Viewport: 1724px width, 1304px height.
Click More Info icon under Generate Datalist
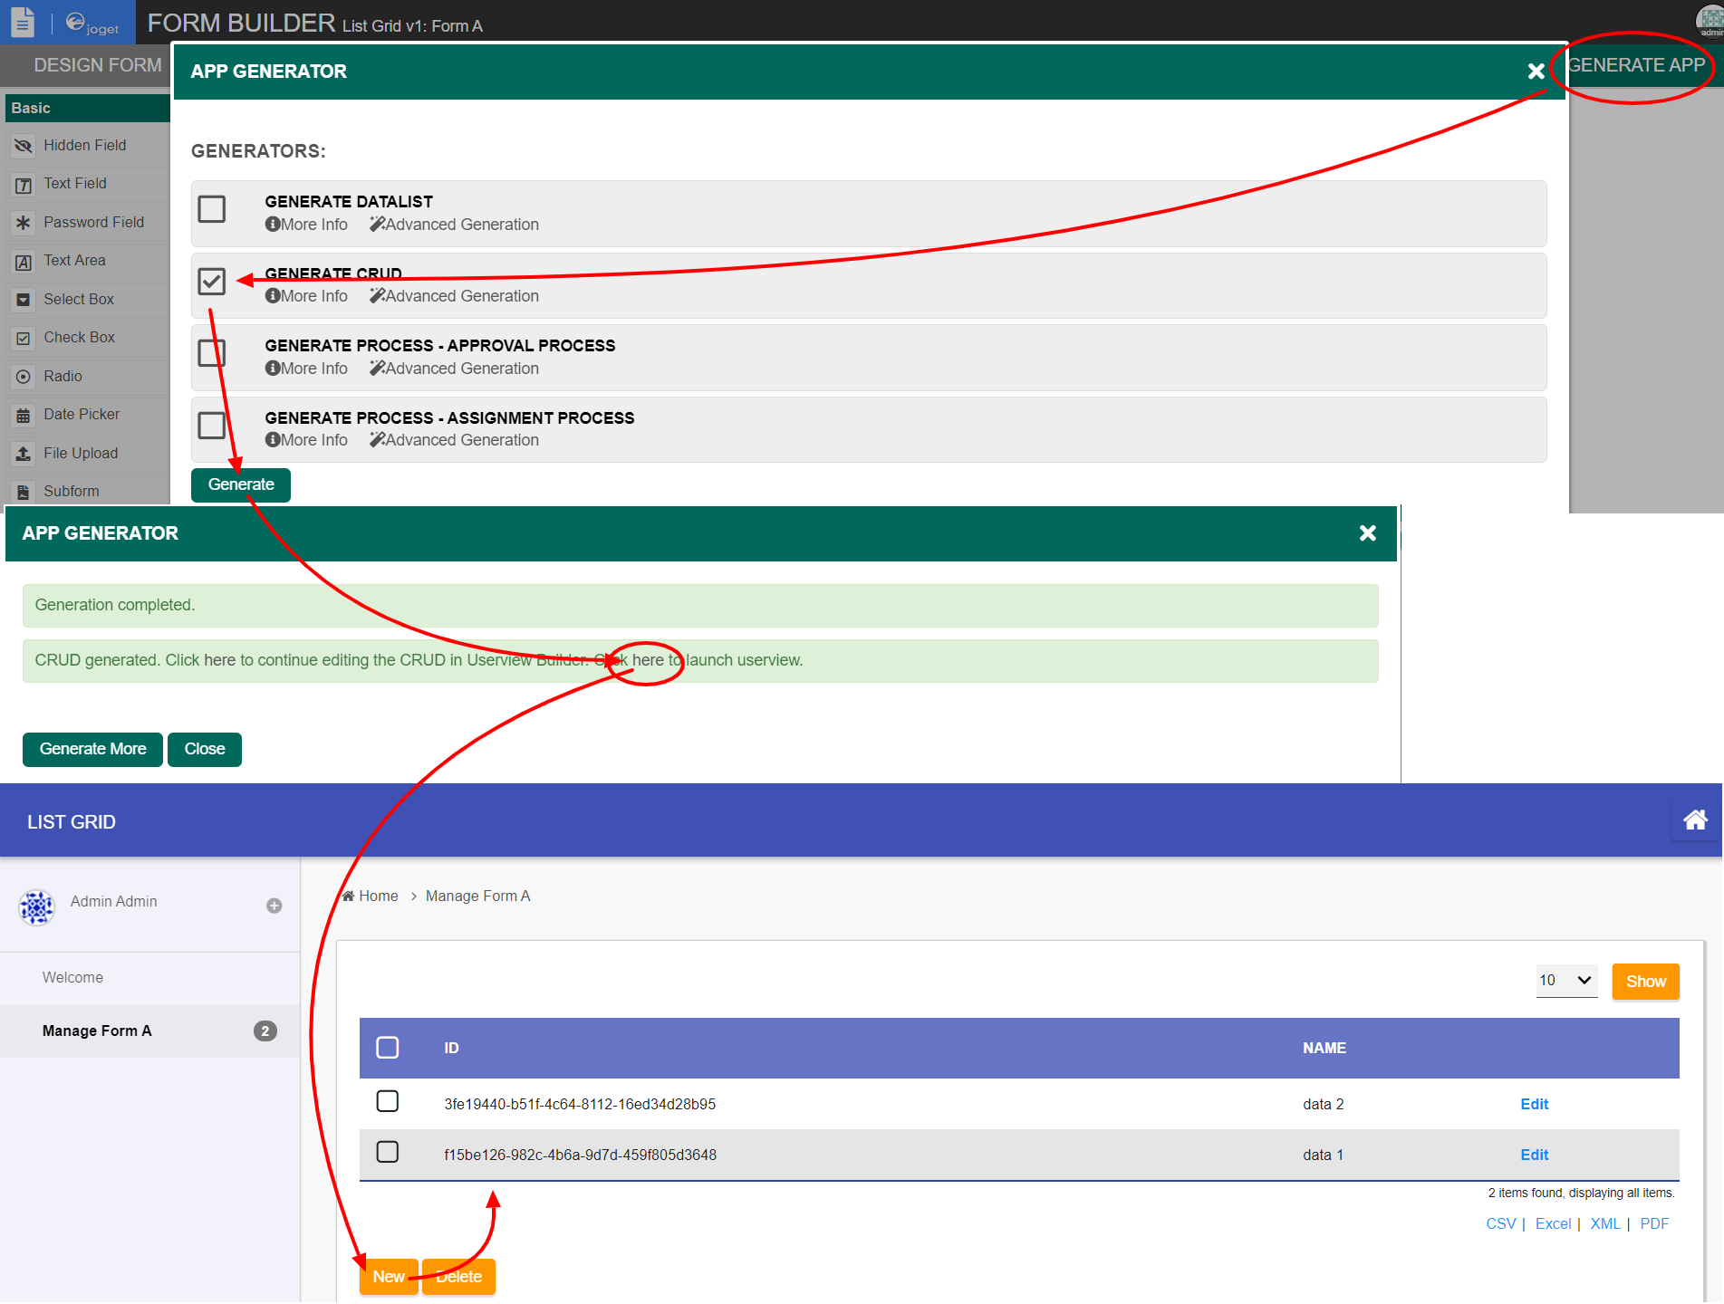point(273,225)
